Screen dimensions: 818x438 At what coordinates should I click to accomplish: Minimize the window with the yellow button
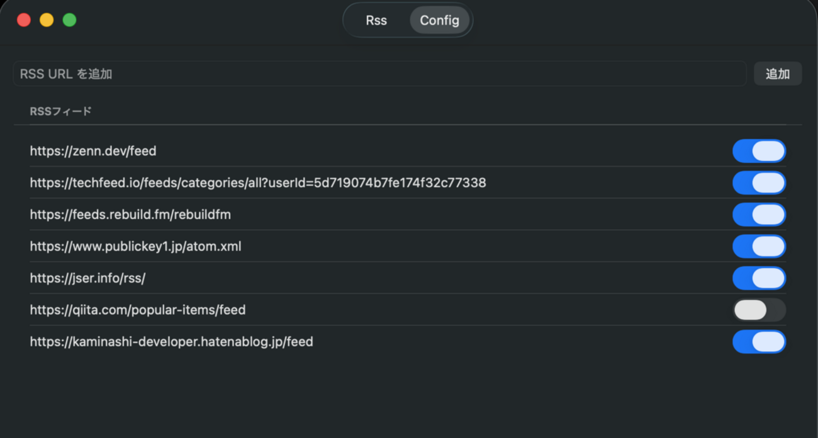coord(47,20)
